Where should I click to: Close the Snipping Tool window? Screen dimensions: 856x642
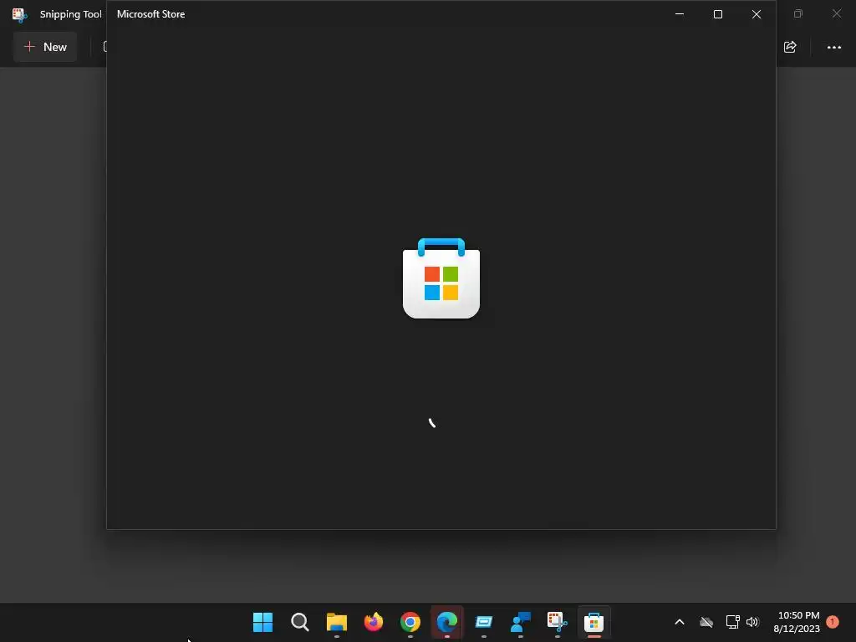[x=836, y=13]
